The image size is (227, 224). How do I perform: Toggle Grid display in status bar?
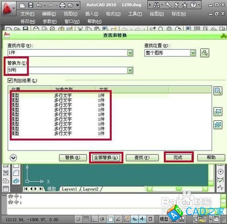click(x=86, y=219)
